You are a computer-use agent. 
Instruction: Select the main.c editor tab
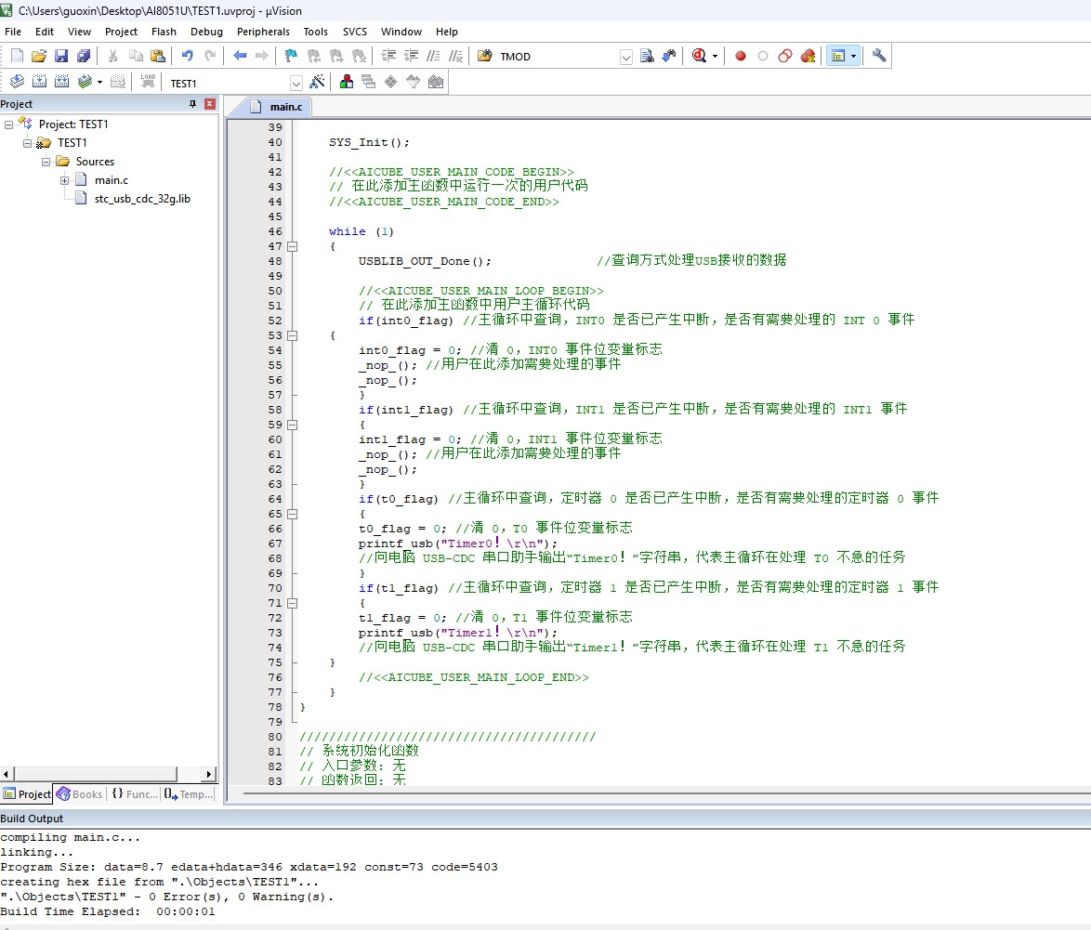(277, 107)
